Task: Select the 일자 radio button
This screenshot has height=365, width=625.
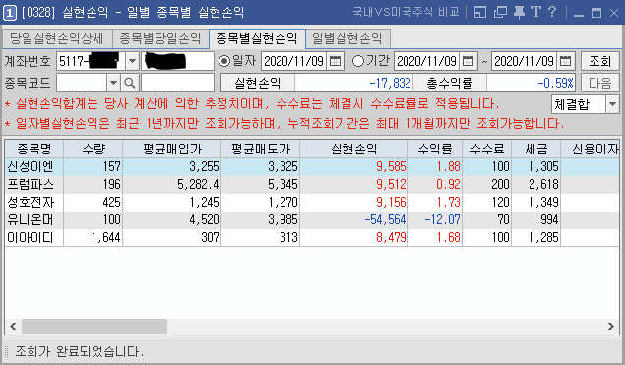Action: tap(224, 61)
